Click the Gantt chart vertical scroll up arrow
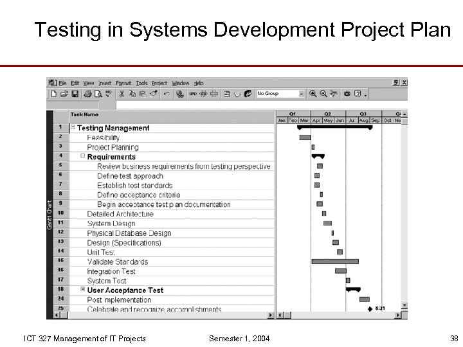This screenshot has height=347, width=463. click(404, 114)
